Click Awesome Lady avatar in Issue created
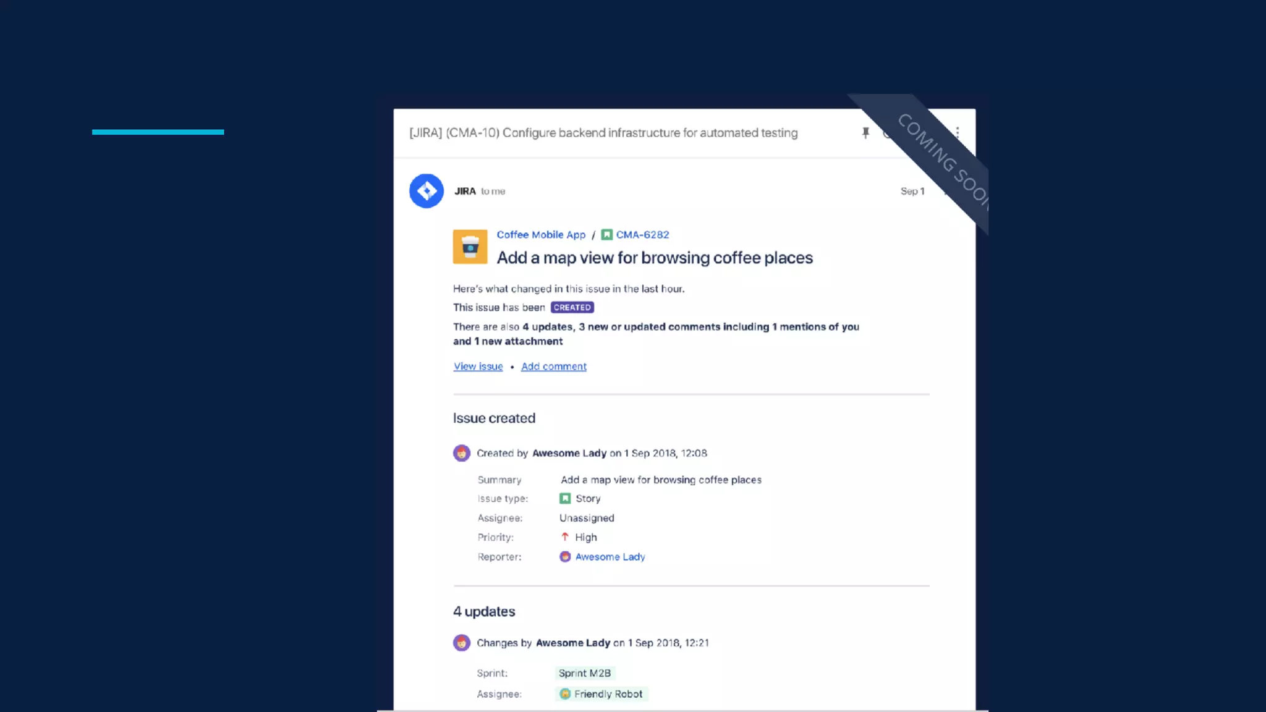The image size is (1266, 712). pyautogui.click(x=461, y=453)
